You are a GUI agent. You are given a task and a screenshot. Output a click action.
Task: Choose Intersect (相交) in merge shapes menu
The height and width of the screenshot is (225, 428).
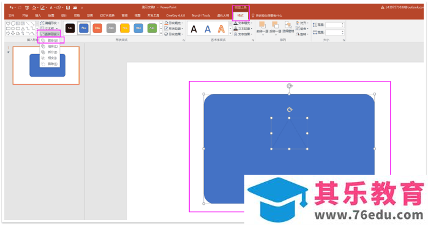(50, 58)
